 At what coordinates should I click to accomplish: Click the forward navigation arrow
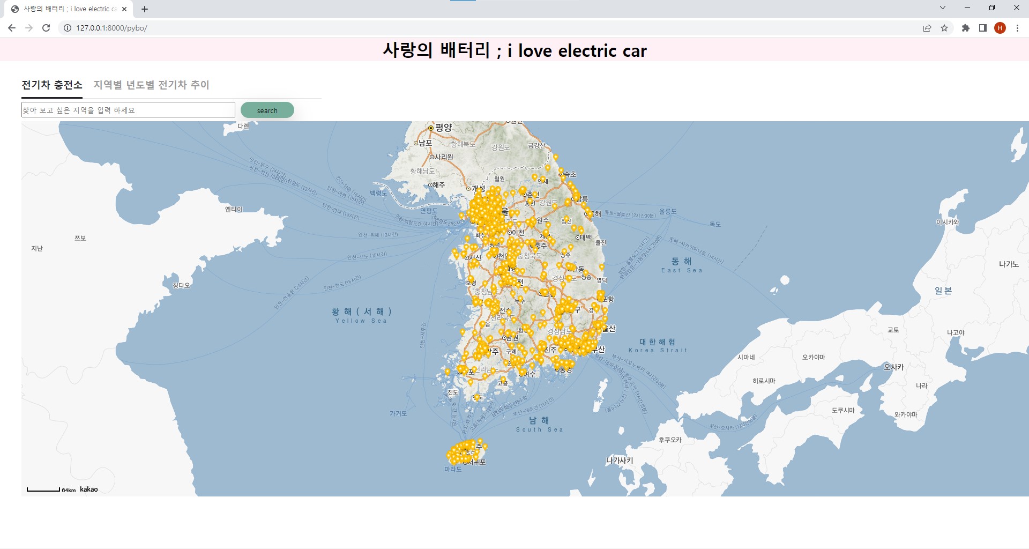pyautogui.click(x=29, y=28)
